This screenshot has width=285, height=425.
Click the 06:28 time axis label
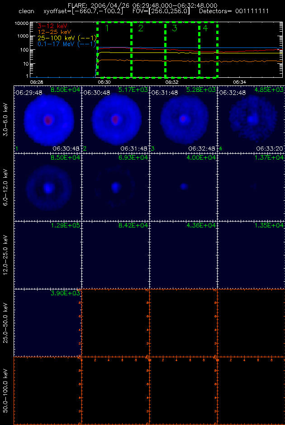coord(36,81)
